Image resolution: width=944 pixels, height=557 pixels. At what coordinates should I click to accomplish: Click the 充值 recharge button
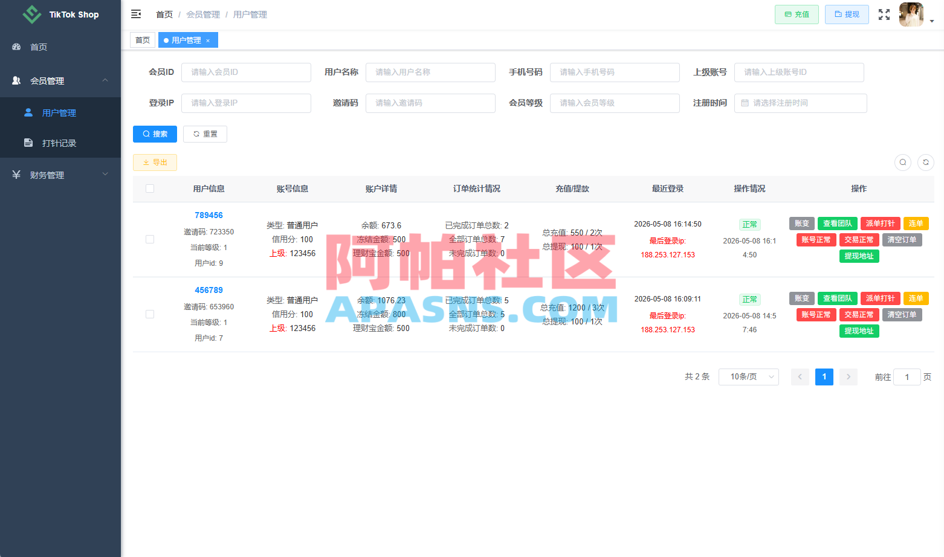[797, 14]
